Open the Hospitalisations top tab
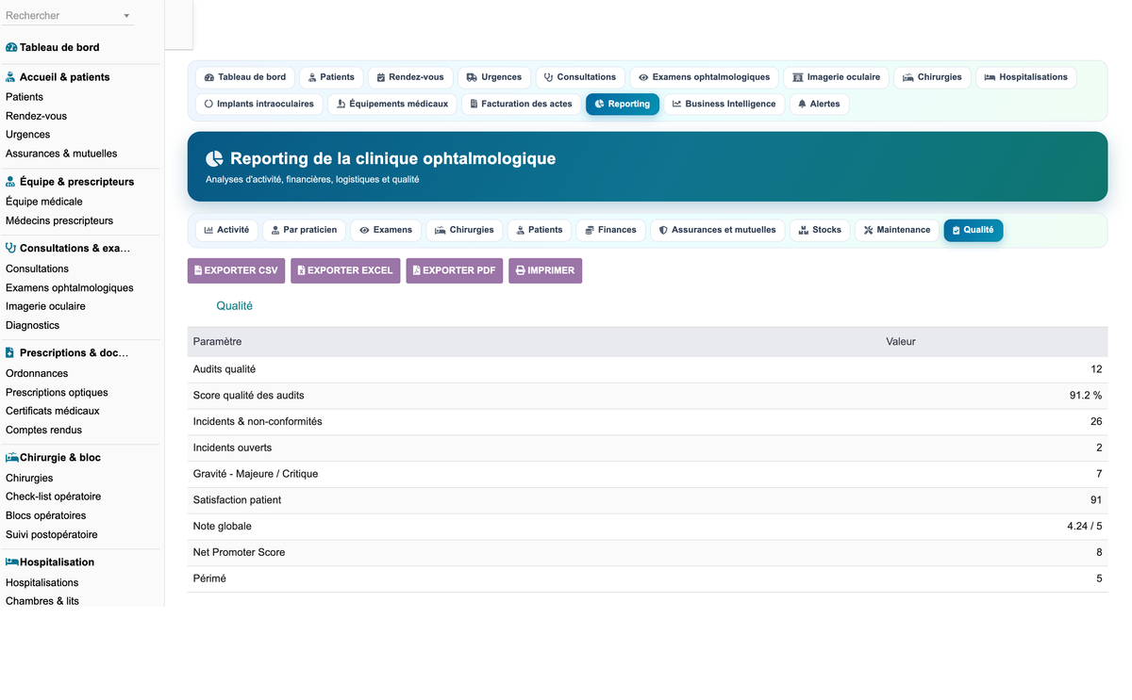The image size is (1132, 700). 1025,77
